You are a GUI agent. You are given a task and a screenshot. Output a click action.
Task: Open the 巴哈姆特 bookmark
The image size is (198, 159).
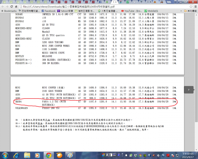click(29, 11)
